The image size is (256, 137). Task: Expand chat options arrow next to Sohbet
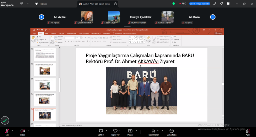[x=106, y=131]
